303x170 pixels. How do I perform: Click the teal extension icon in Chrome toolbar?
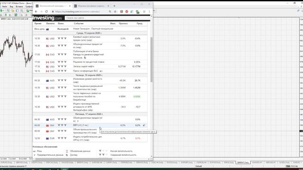coord(132,11)
